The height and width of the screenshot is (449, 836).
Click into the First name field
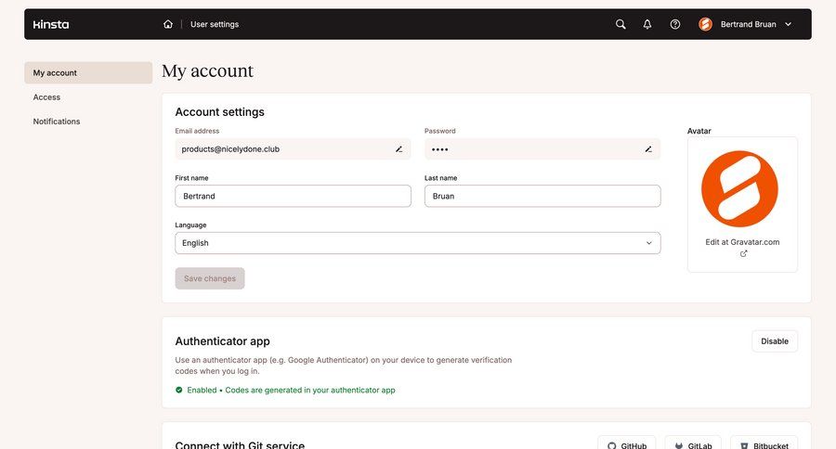coord(293,196)
